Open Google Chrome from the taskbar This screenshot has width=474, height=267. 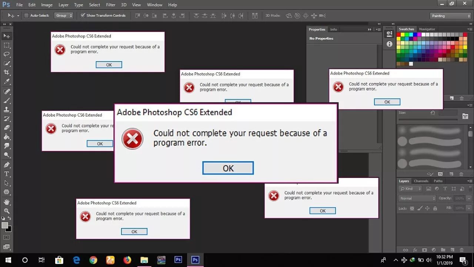(93, 260)
